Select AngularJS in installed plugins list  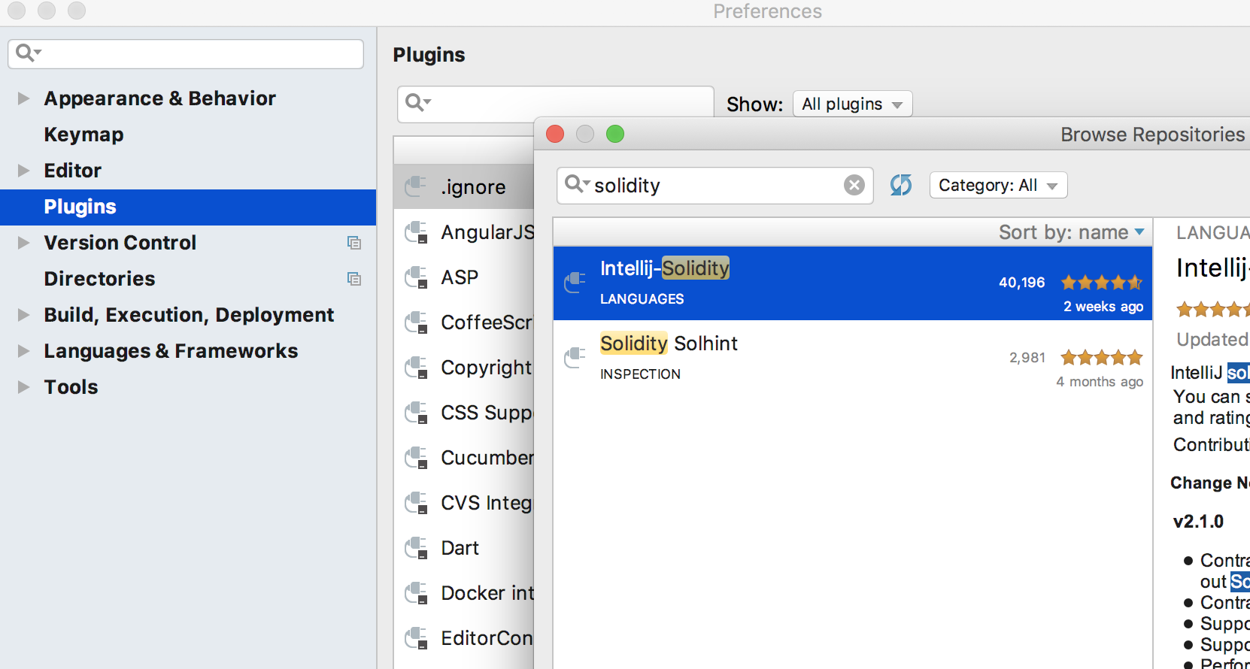(x=464, y=232)
